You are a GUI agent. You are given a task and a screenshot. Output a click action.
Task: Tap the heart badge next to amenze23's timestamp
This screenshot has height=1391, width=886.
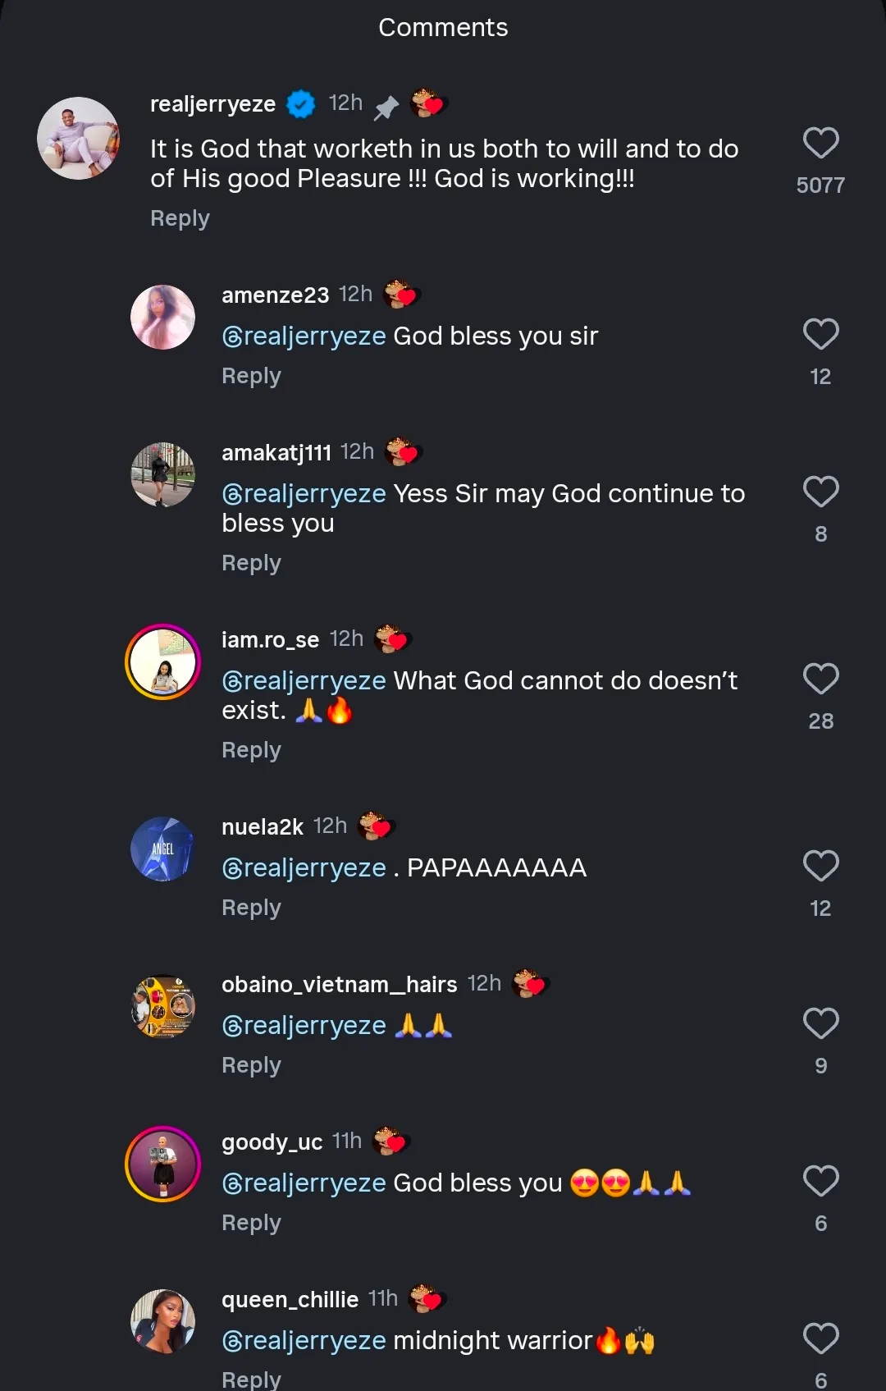pyautogui.click(x=401, y=295)
